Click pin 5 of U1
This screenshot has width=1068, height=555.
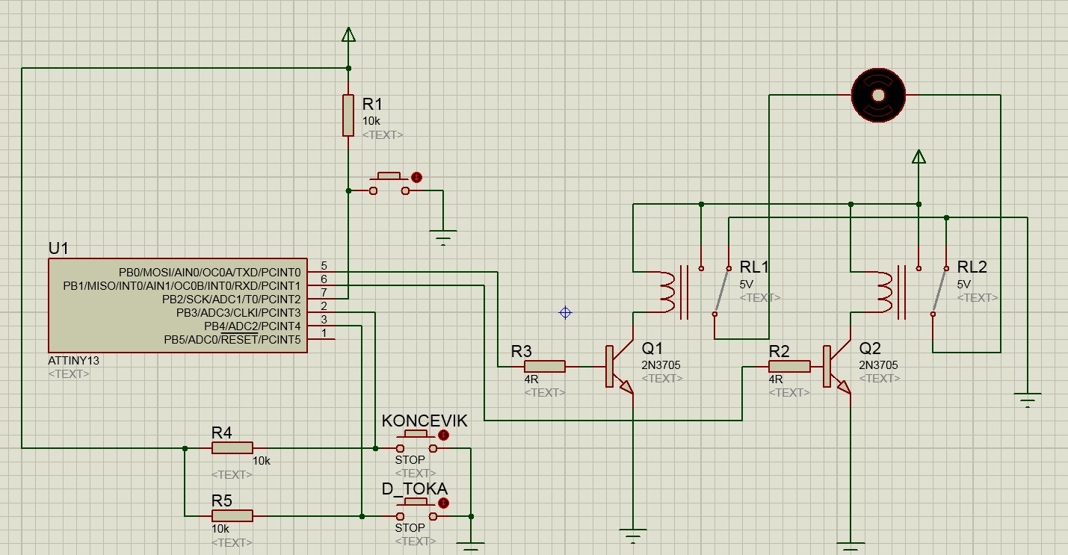point(324,266)
